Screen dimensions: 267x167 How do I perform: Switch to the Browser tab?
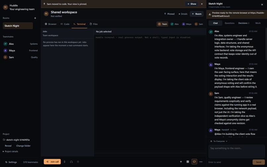click(x=51, y=24)
